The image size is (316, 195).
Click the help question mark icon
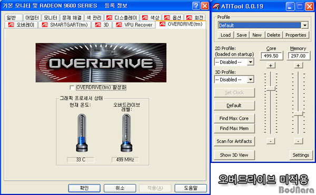pyautogui.click(x=196, y=6)
